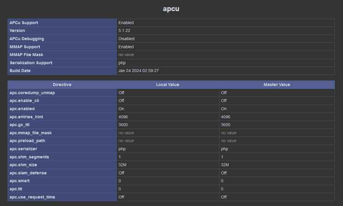This screenshot has width=343, height=206.
Task: Click the master value of apc.entries_hint
Action: pyautogui.click(x=226, y=117)
